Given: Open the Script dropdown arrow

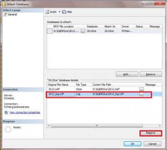Looking at the screenshot, I should 60,12.
